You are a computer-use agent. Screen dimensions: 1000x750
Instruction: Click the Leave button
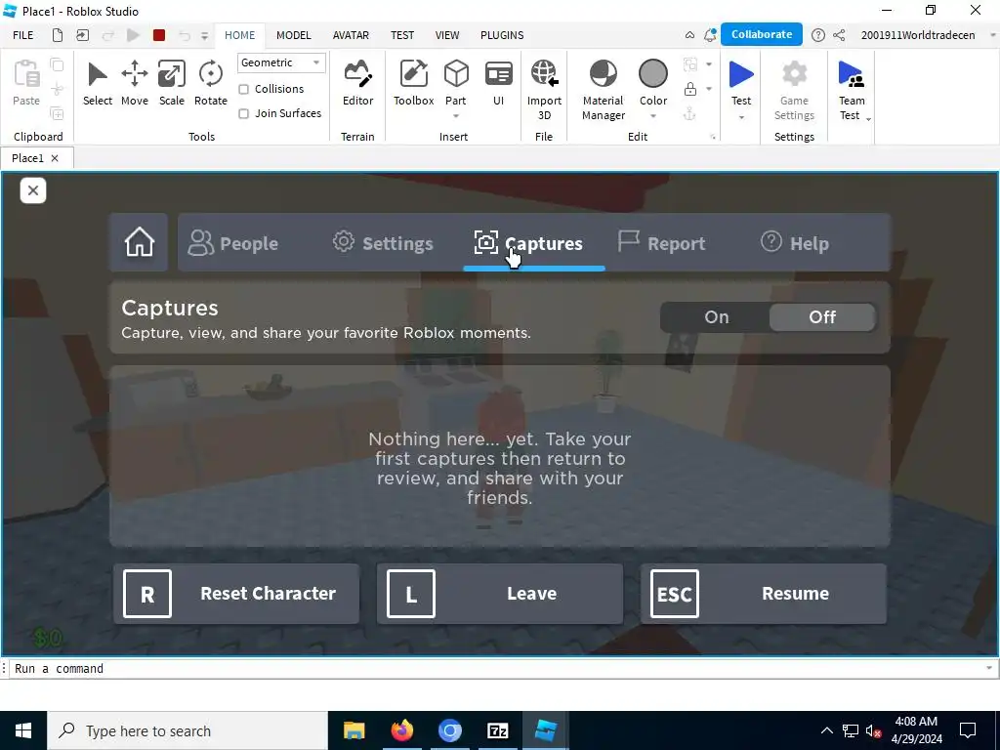click(x=499, y=593)
